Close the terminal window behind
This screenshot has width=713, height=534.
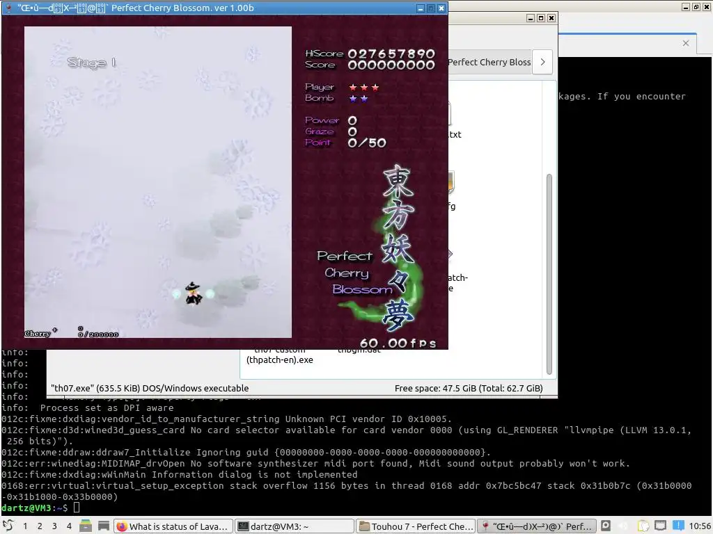707,7
